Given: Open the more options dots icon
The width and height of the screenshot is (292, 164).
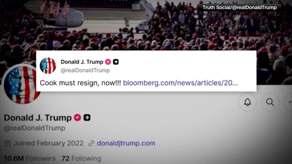Looking at the screenshot, I should tap(289, 102).
